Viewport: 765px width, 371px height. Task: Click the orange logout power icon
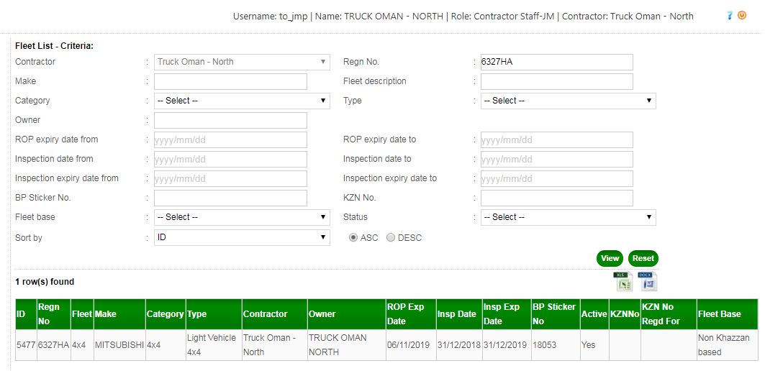[742, 15]
